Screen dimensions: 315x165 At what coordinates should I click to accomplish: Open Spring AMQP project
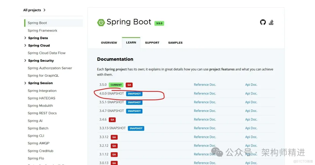tap(38, 143)
